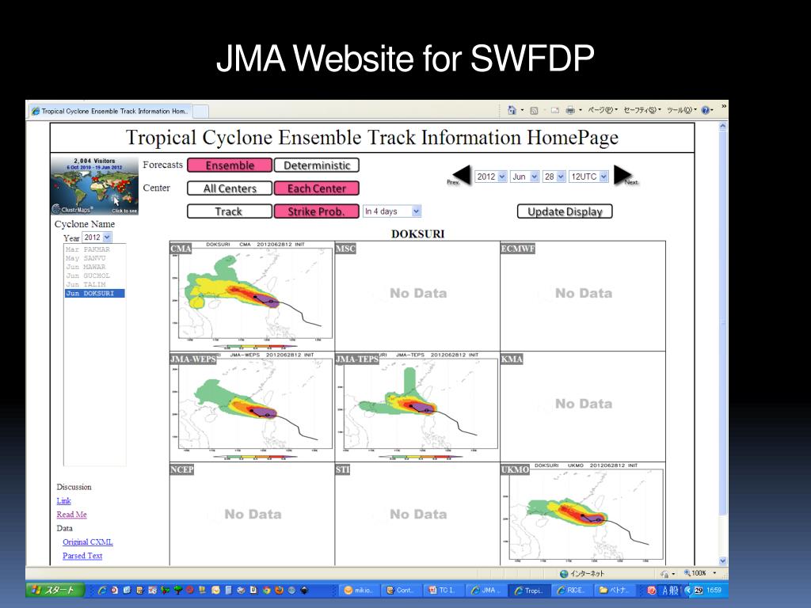Toggle the Each Center button
The width and height of the screenshot is (811, 608).
point(317,188)
